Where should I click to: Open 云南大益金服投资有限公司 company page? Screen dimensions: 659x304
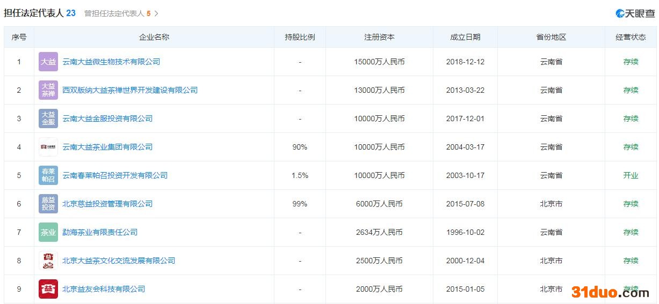tap(107, 118)
